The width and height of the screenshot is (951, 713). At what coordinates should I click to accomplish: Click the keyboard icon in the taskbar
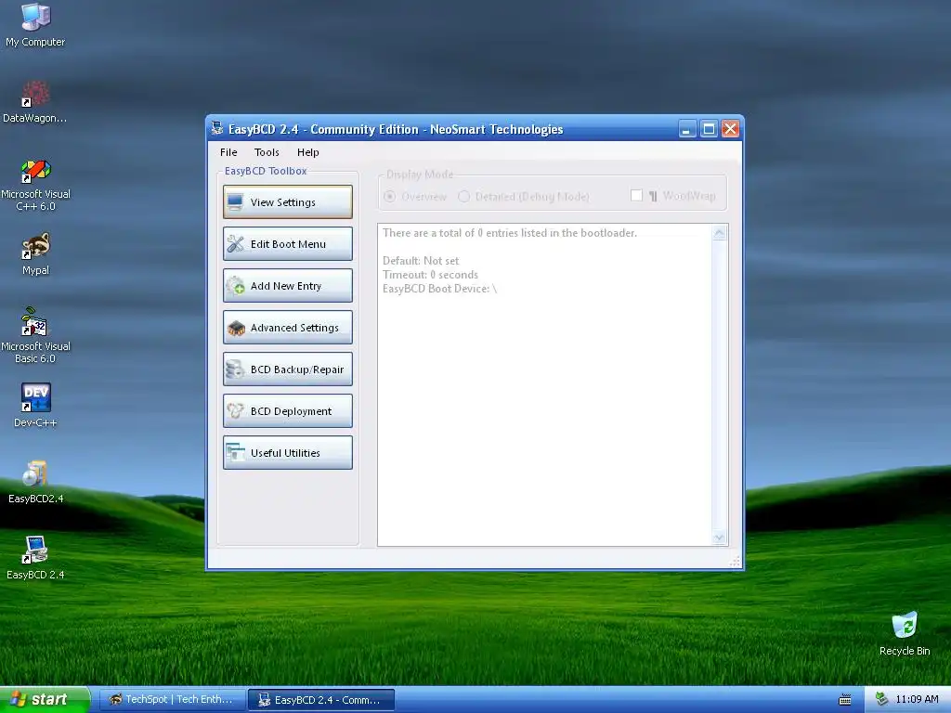845,700
